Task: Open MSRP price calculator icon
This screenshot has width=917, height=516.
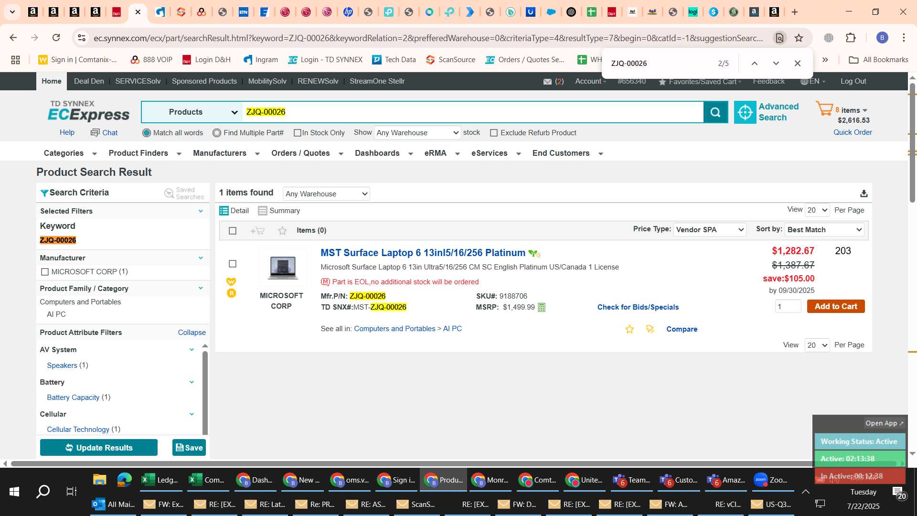Action: click(542, 307)
